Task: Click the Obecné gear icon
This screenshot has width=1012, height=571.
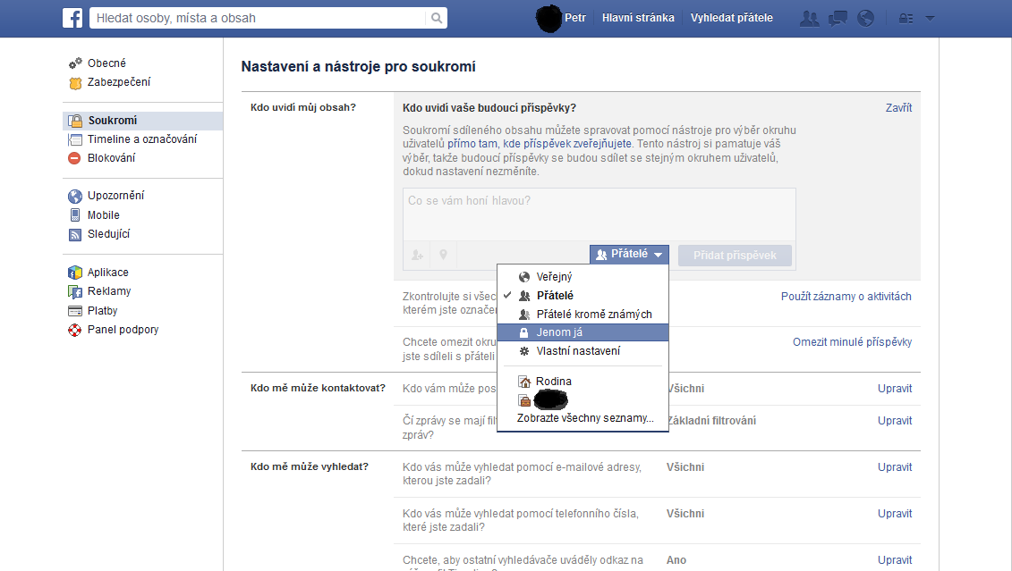Action: pyautogui.click(x=75, y=63)
